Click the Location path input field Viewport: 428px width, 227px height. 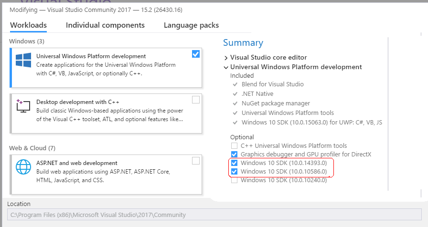point(214,215)
